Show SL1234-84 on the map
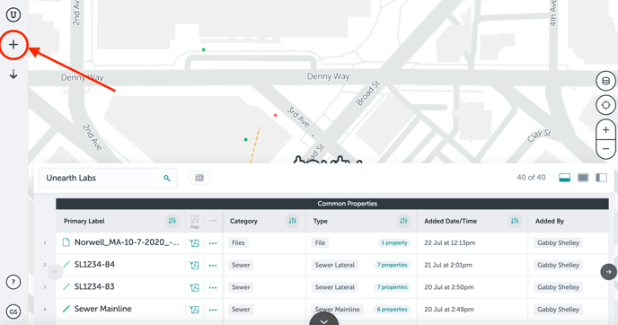This screenshot has width=618, height=325. pos(194,266)
